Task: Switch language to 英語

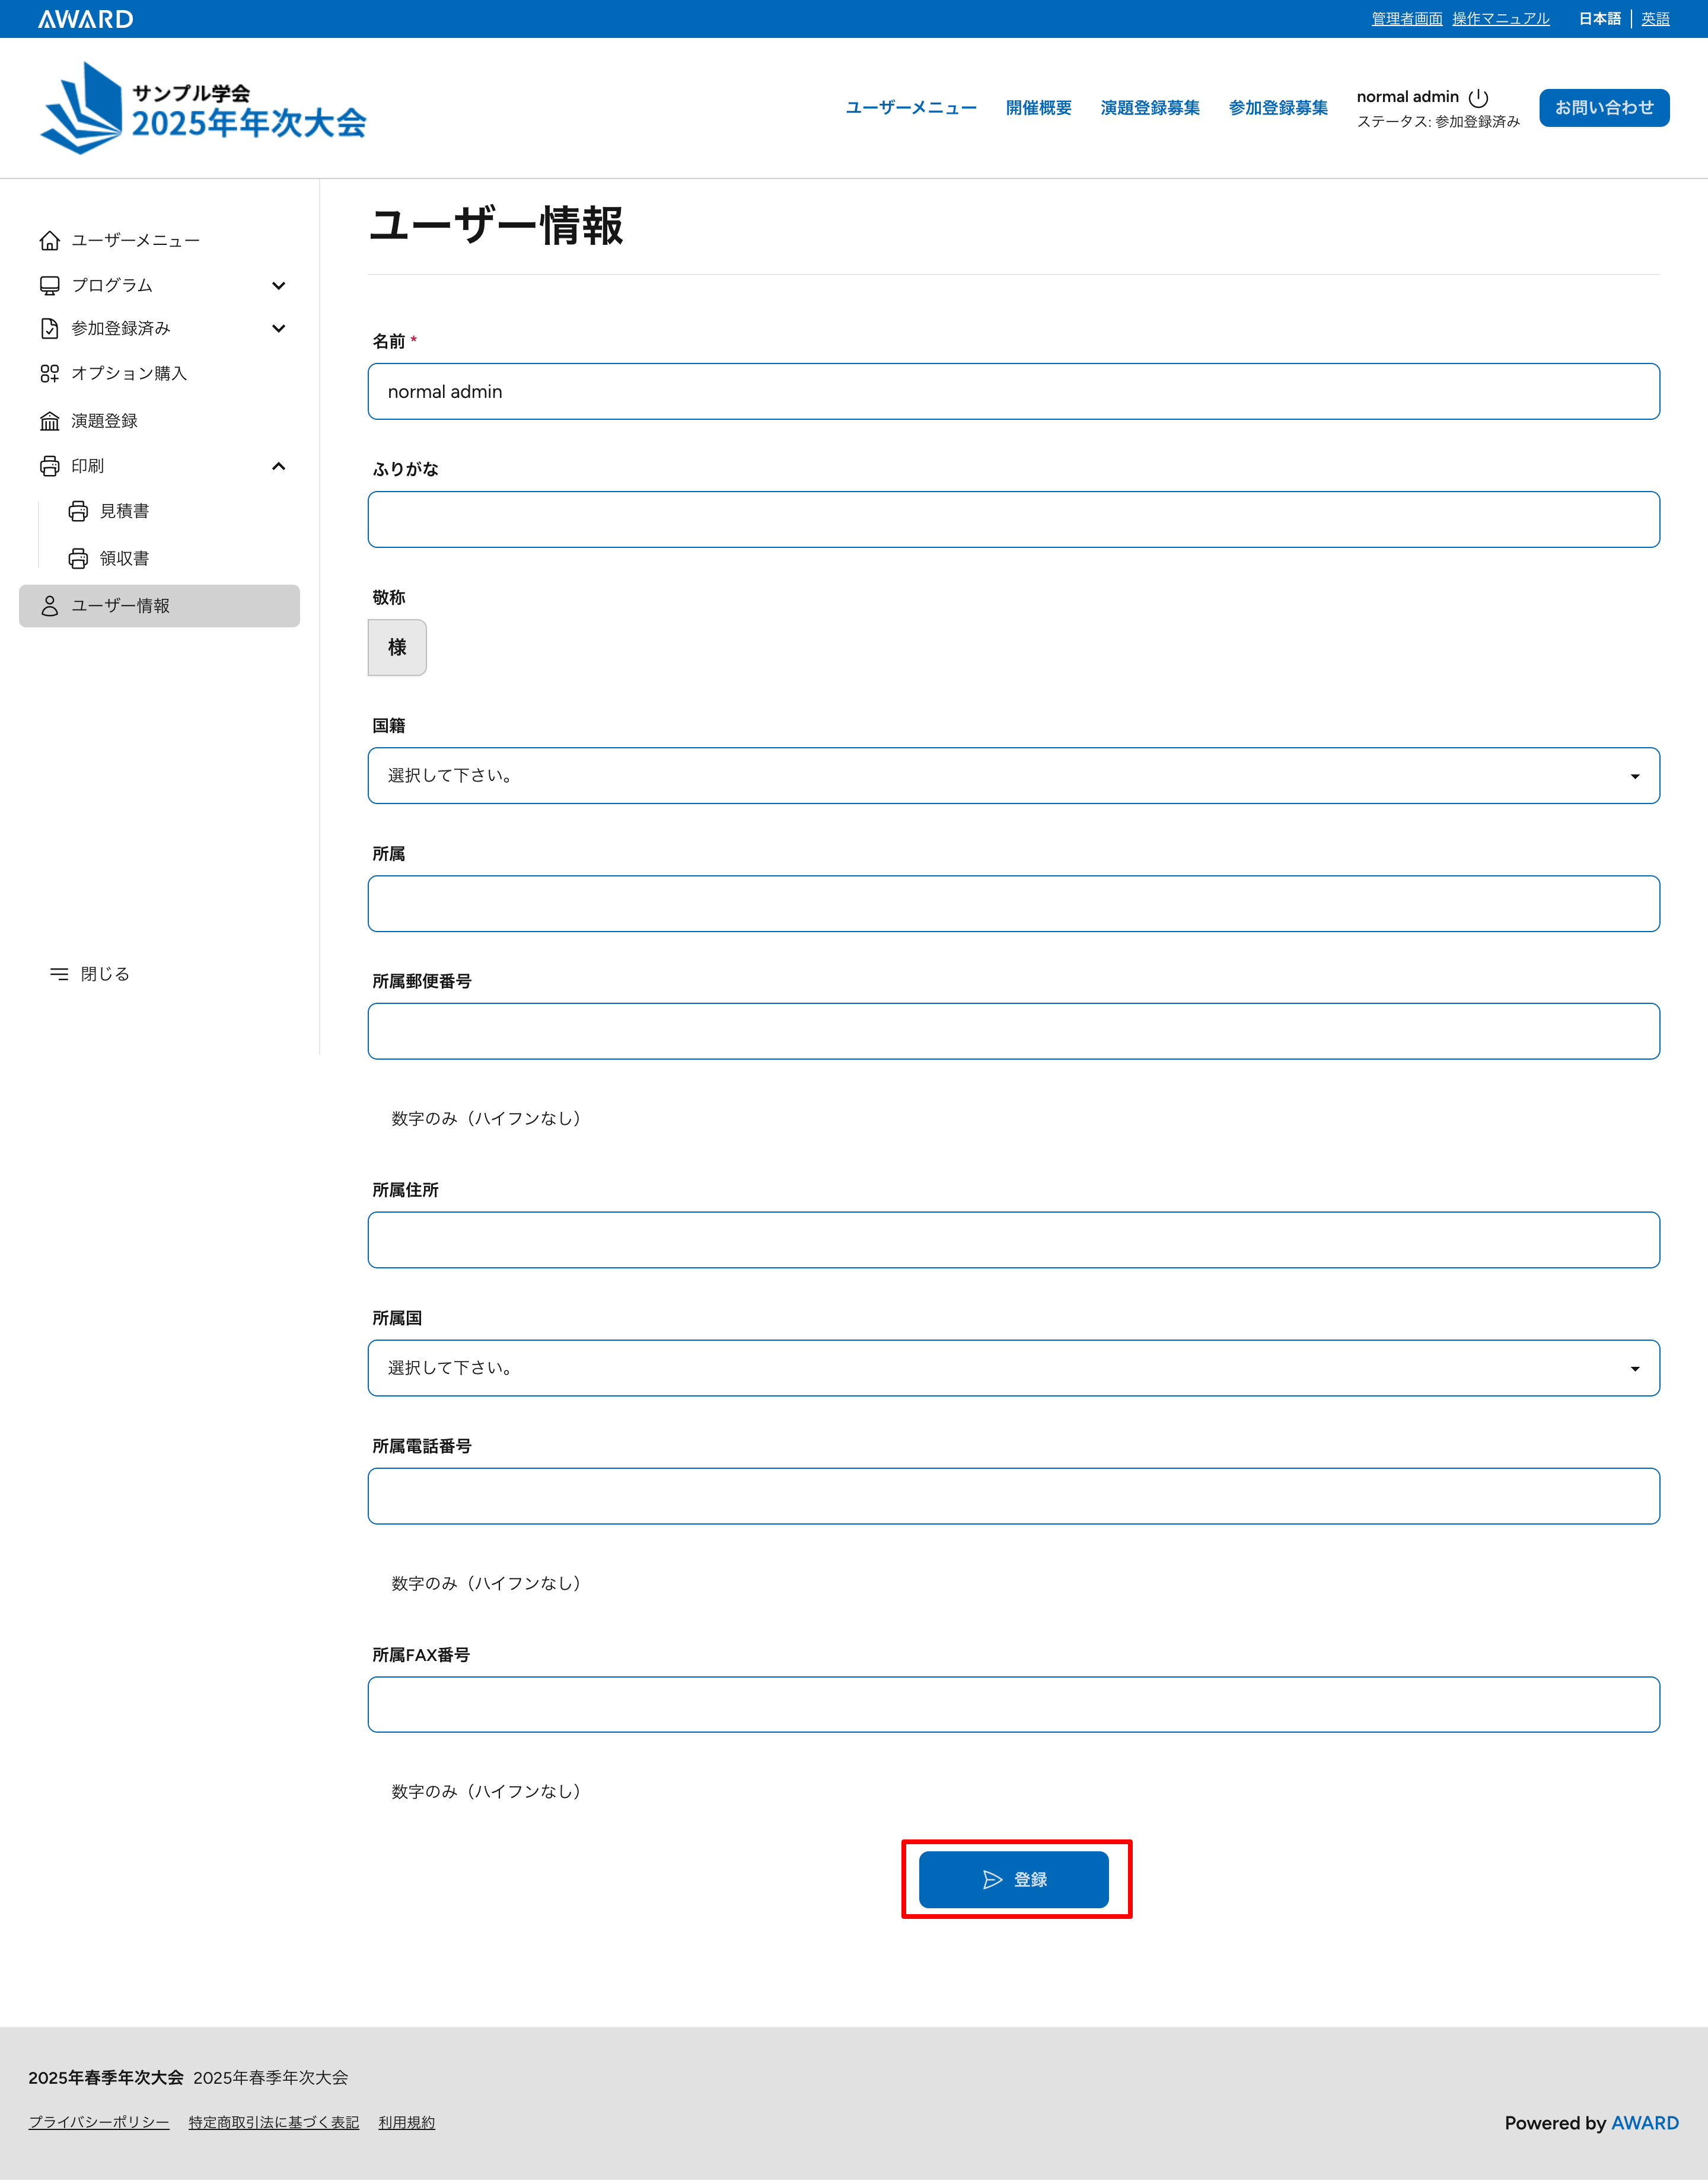Action: click(1655, 19)
